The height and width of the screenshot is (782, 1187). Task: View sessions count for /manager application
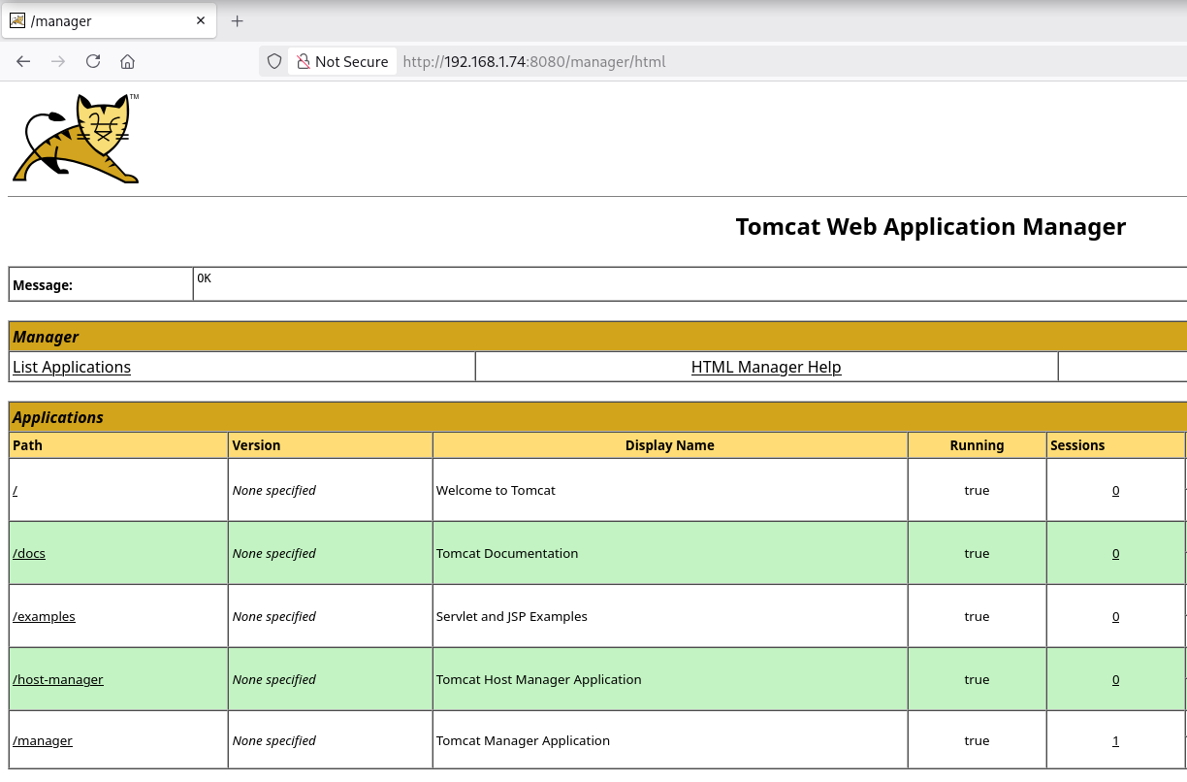[1115, 740]
